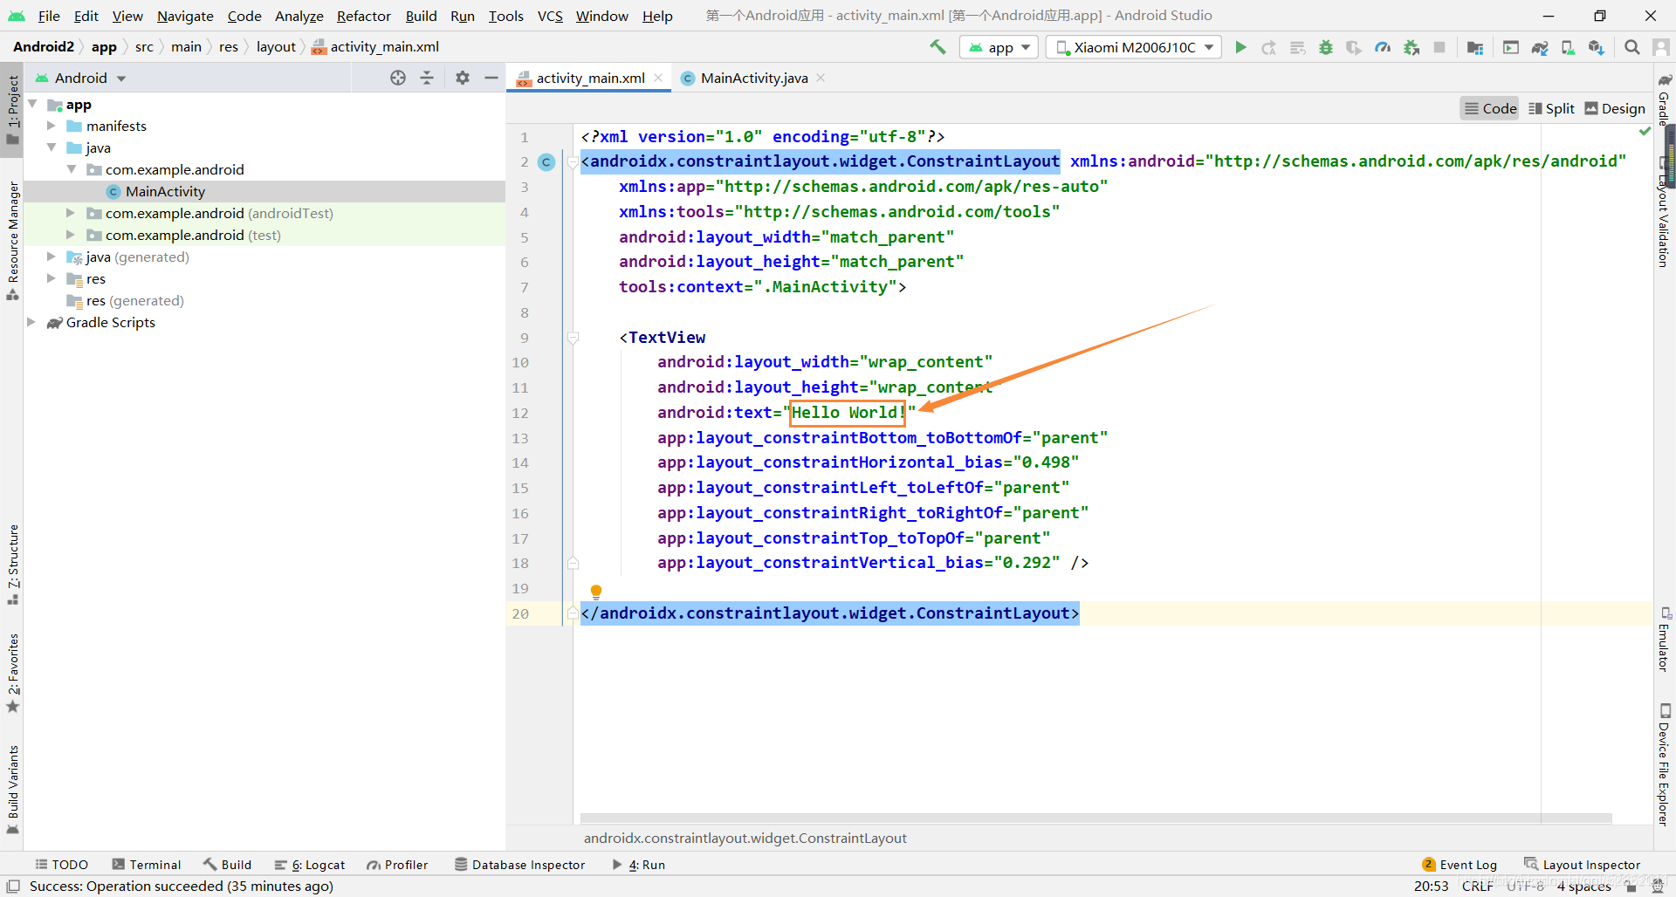Switch editor to Design view
Screen dimensions: 1676x897
point(1615,108)
